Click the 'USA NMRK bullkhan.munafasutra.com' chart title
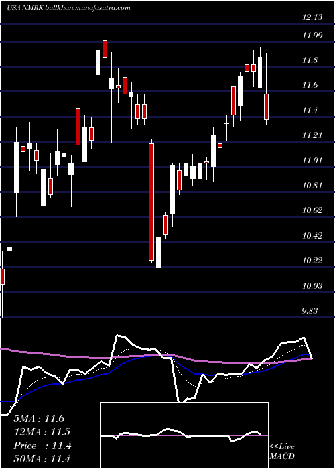Viewport: 335px width, 469px height. [68, 8]
